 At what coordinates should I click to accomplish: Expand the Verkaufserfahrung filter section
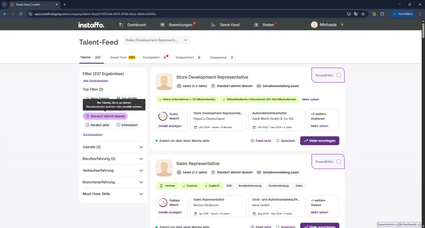[113, 170]
